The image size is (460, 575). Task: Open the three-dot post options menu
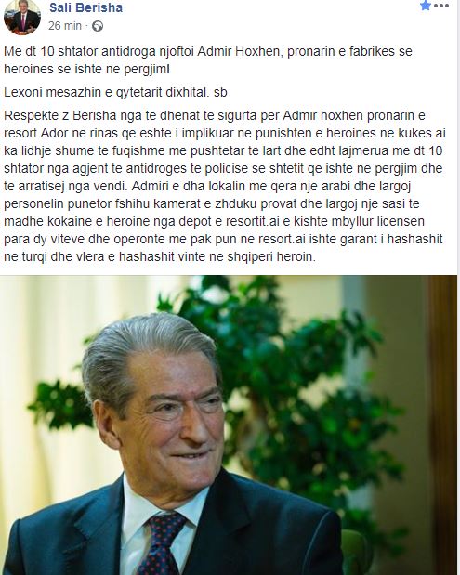(441, 6)
